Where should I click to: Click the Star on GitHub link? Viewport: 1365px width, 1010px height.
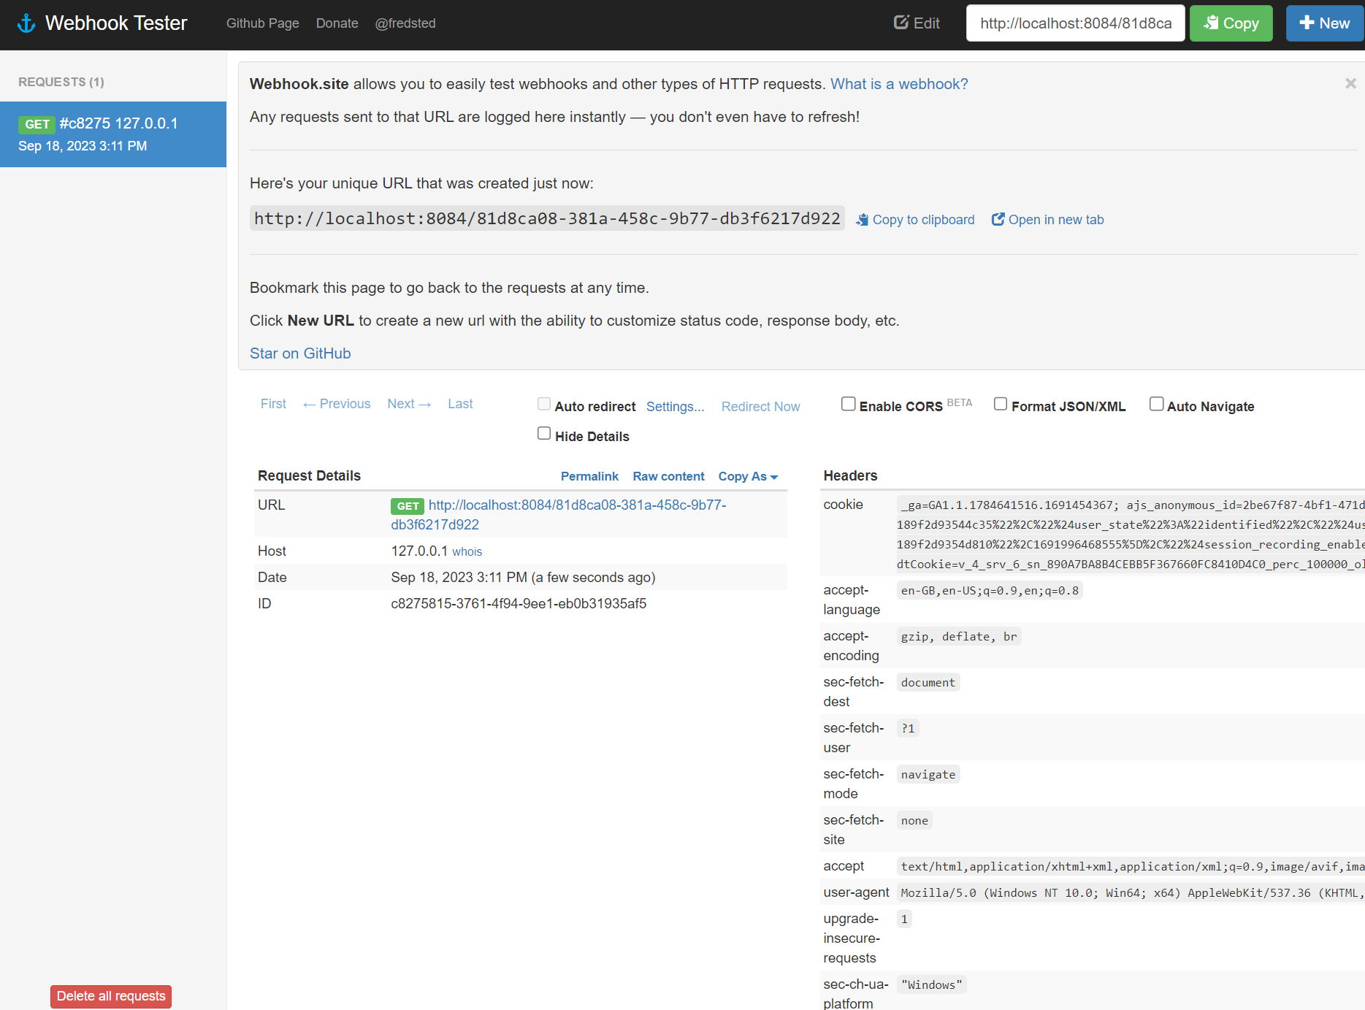pyautogui.click(x=300, y=353)
